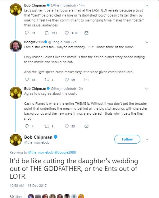Reply to the Agree to disagree tweet
Screen dimensions: 159x198
point(27,126)
